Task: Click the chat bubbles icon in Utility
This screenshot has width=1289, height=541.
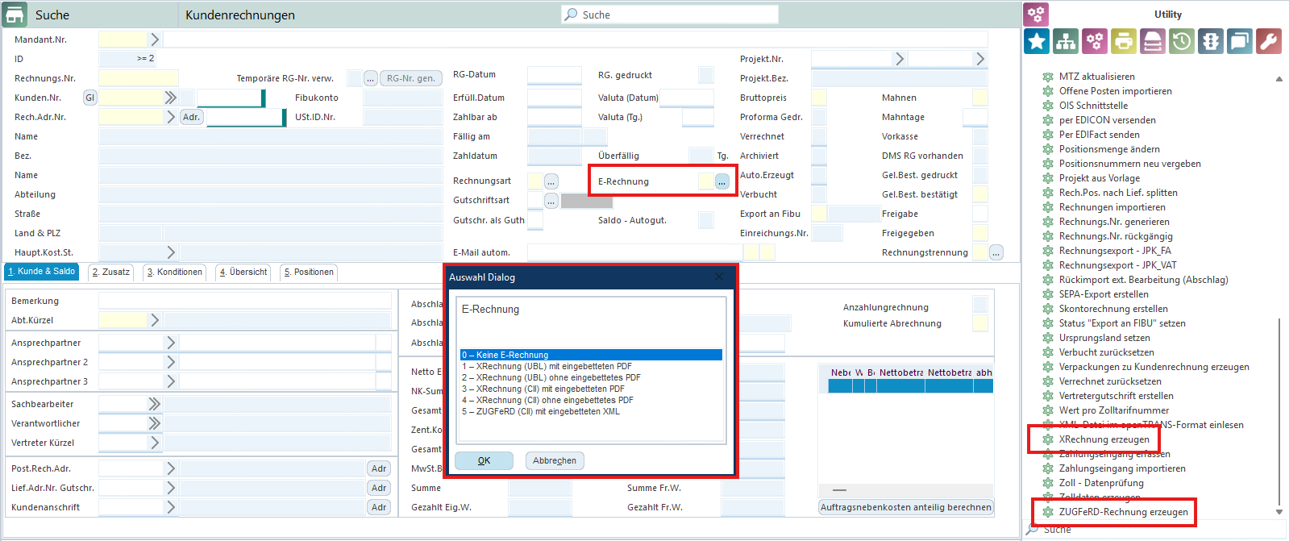Action: coord(1240,41)
